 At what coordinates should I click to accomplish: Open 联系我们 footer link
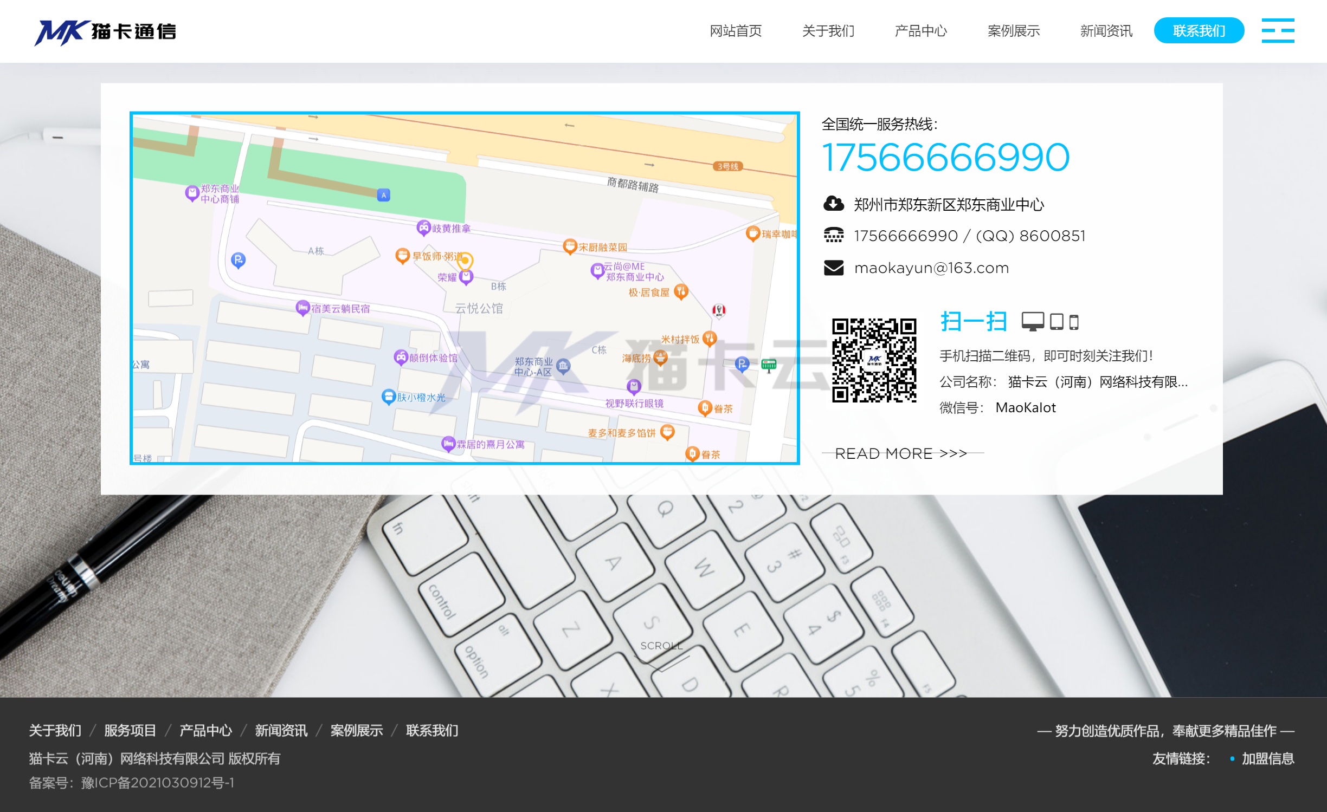point(432,730)
